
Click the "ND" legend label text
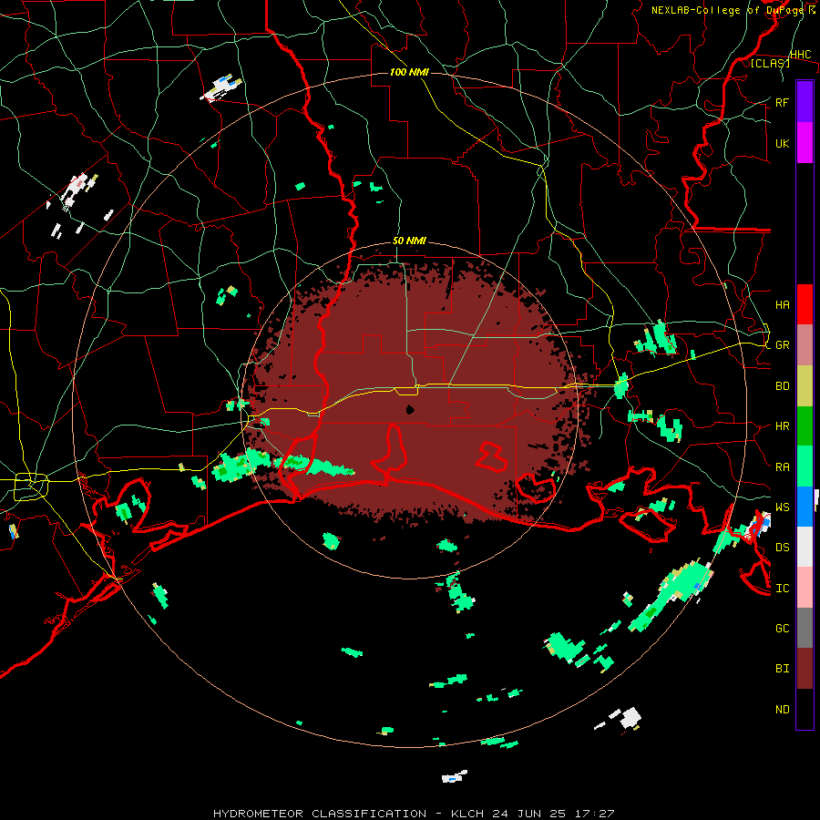pyautogui.click(x=782, y=709)
